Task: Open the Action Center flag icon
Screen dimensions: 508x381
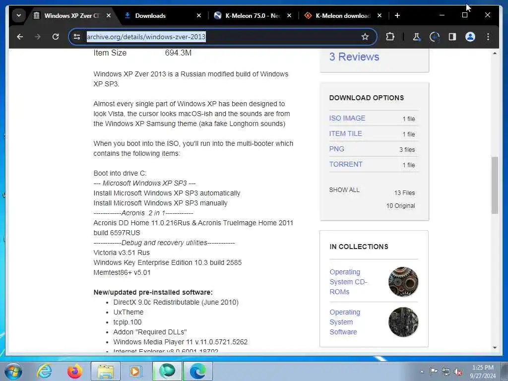Action: (x=434, y=371)
